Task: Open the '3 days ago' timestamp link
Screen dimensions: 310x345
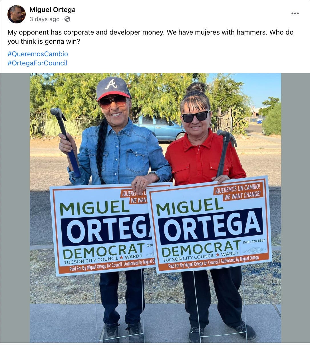Action: [45, 19]
